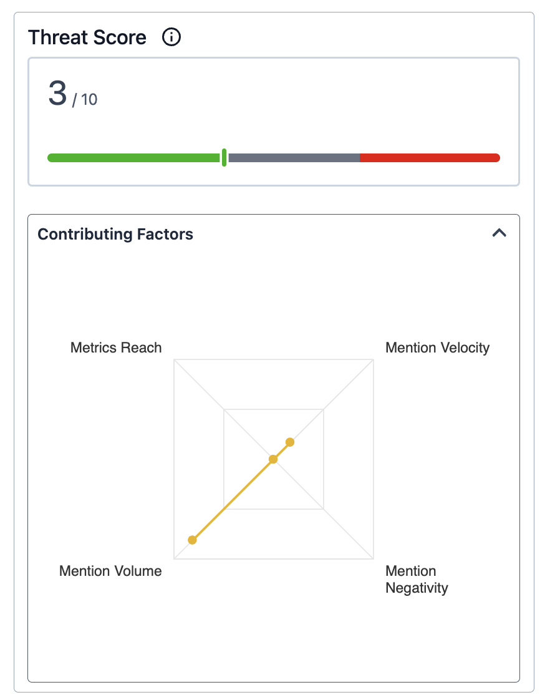Screen dimensions: 550x700
Task: Click the large threat score number 3
Action: [57, 94]
